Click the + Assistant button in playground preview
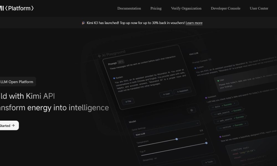This screenshot has width=277, height=166. 183,91
